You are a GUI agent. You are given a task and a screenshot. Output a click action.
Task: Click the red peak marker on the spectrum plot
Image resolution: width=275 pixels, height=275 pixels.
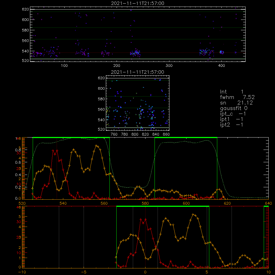57,150
